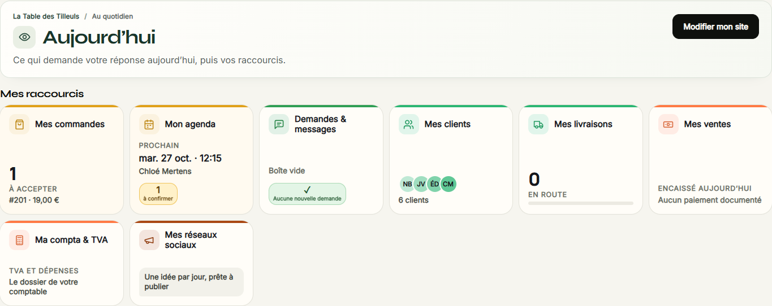Viewport: 772px width, 306px height.
Task: Click the ENCAISSÉ AUJOURD'HUI label
Action: (705, 189)
